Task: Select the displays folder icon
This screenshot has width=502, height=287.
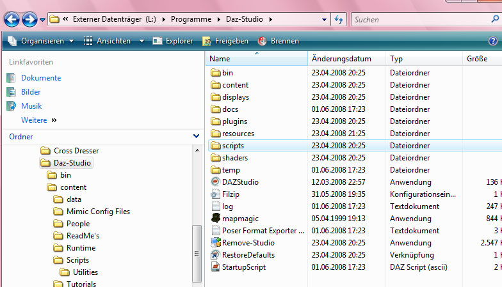Action: pyautogui.click(x=216, y=97)
